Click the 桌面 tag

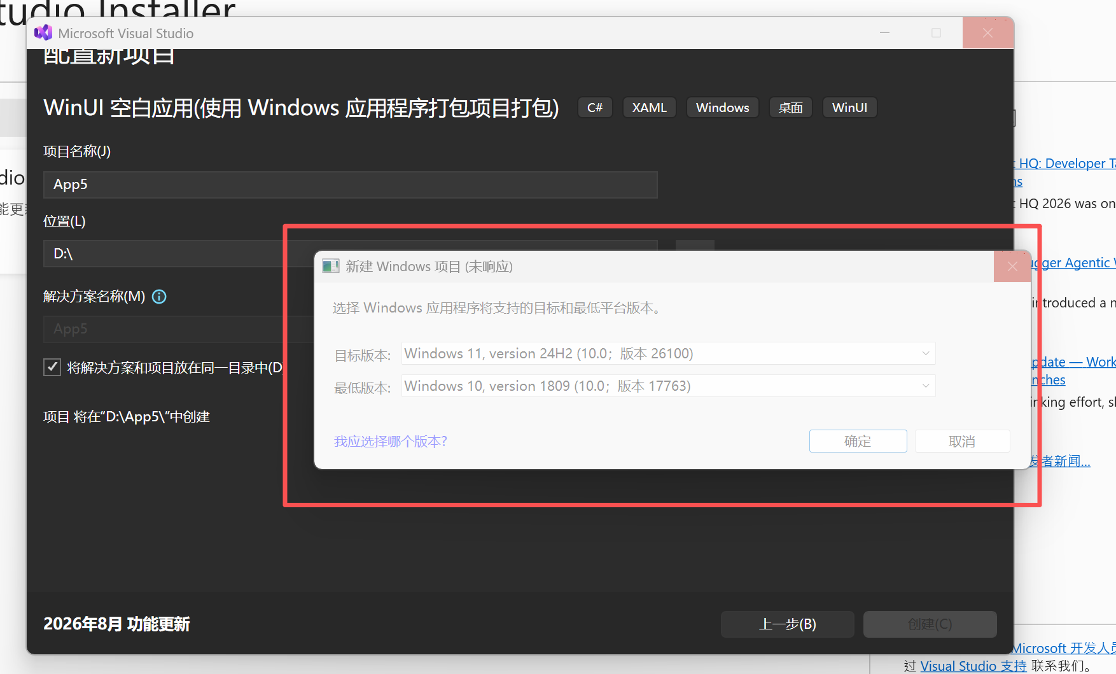point(790,108)
